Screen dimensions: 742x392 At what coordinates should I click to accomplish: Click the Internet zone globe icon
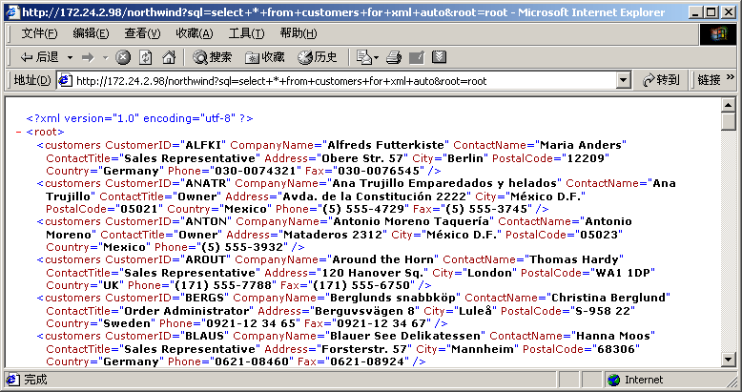coord(614,380)
